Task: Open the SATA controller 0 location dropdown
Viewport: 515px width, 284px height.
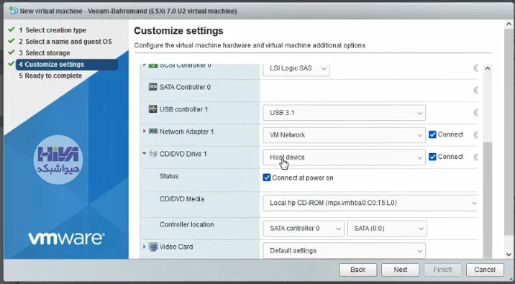Action: point(304,229)
